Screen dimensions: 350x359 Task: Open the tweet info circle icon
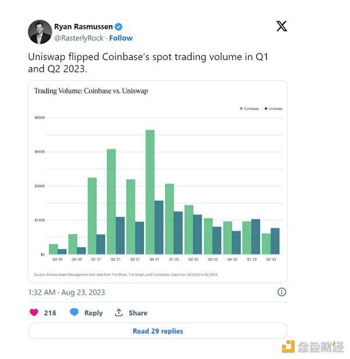(281, 292)
